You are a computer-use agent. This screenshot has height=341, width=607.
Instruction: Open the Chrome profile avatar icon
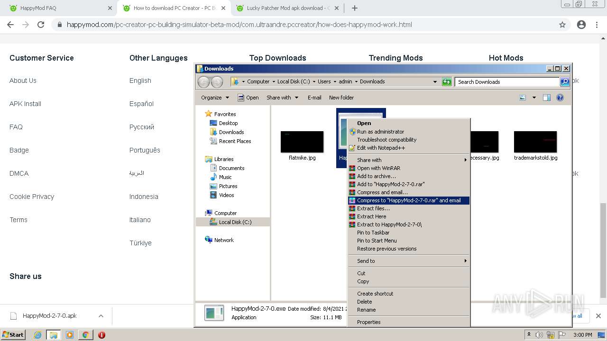click(x=581, y=25)
